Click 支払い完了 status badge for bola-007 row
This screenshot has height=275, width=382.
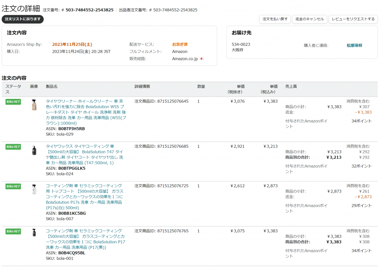[13, 186]
